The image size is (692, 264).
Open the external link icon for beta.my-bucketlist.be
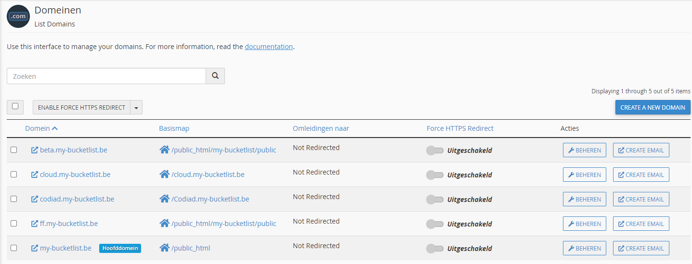pos(35,150)
